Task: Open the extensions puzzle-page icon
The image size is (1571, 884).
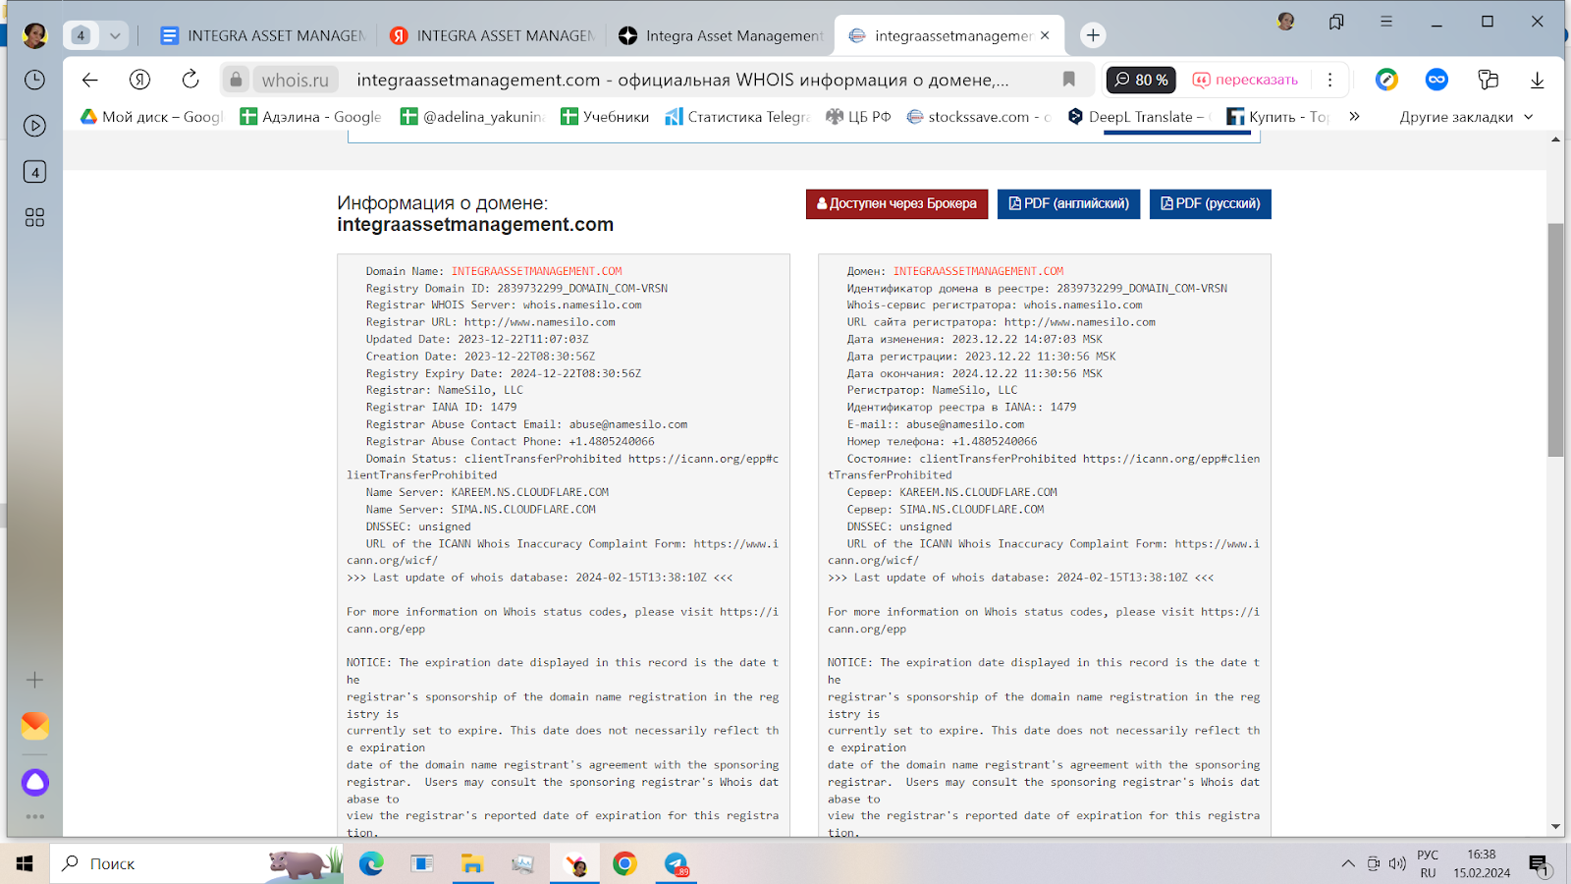Action: click(1488, 80)
